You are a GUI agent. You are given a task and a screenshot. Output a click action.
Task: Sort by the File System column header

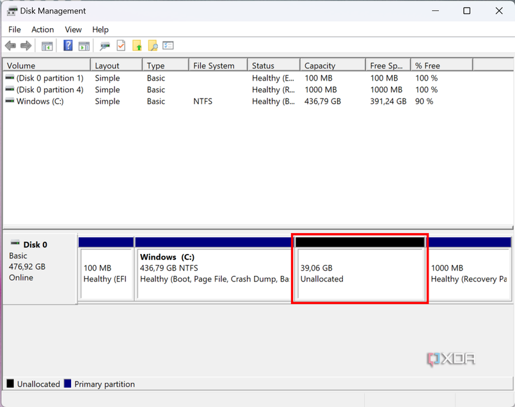(x=218, y=65)
